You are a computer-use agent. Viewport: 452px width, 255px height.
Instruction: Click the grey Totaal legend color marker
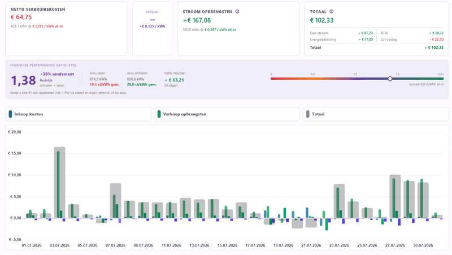[308, 114]
